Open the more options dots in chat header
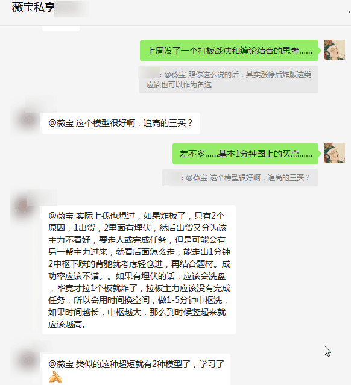 click(x=349, y=11)
